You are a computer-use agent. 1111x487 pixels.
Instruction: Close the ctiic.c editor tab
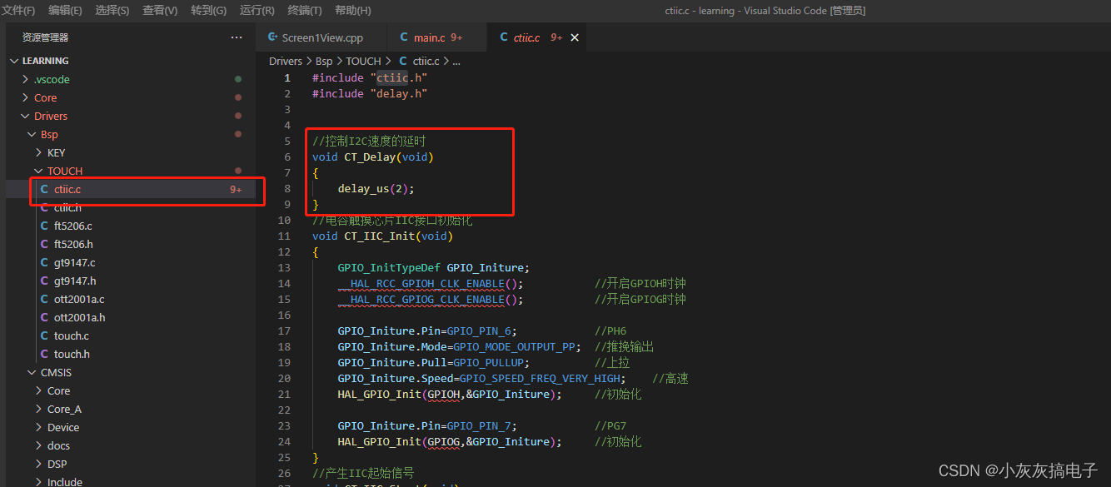tap(575, 37)
